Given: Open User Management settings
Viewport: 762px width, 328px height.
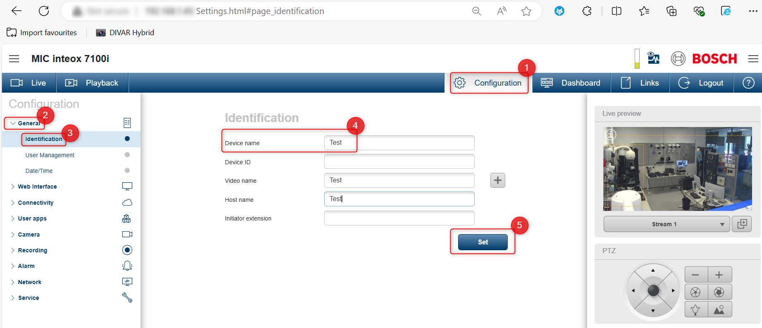Looking at the screenshot, I should pyautogui.click(x=50, y=155).
